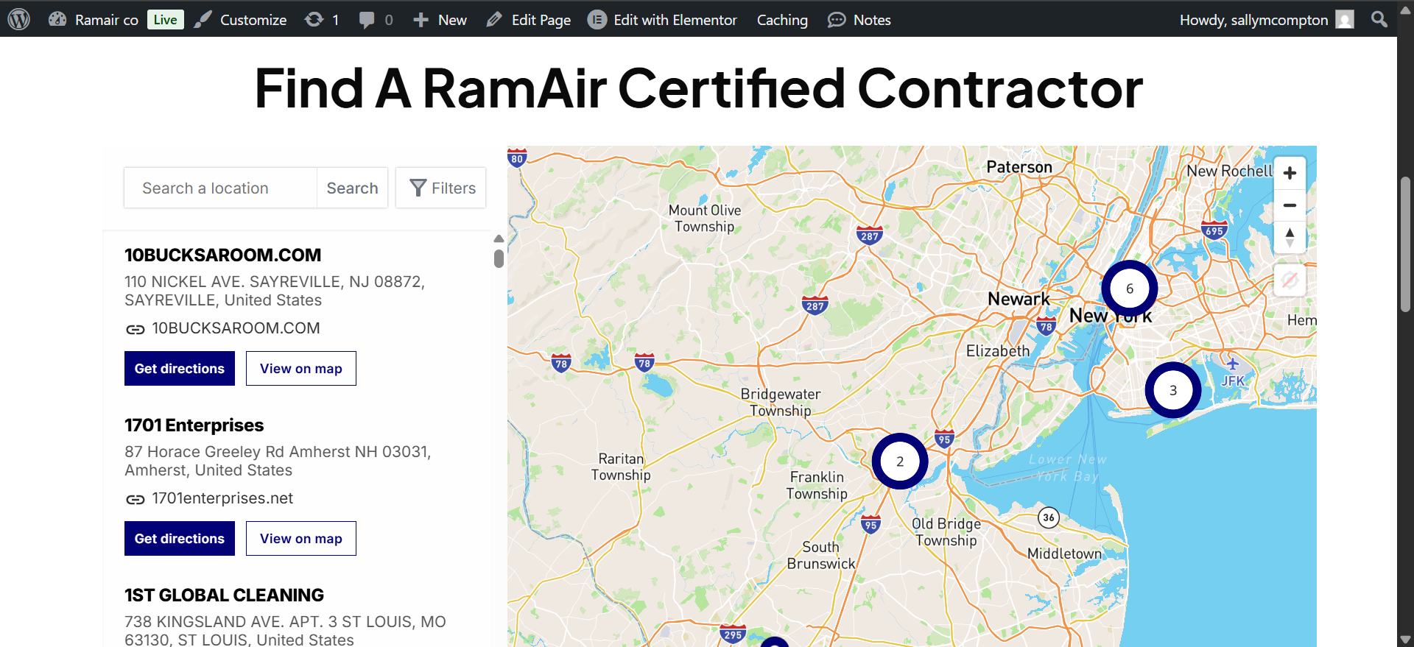Zoom out on the map
Viewport: 1414px width, 647px height.
tap(1290, 205)
